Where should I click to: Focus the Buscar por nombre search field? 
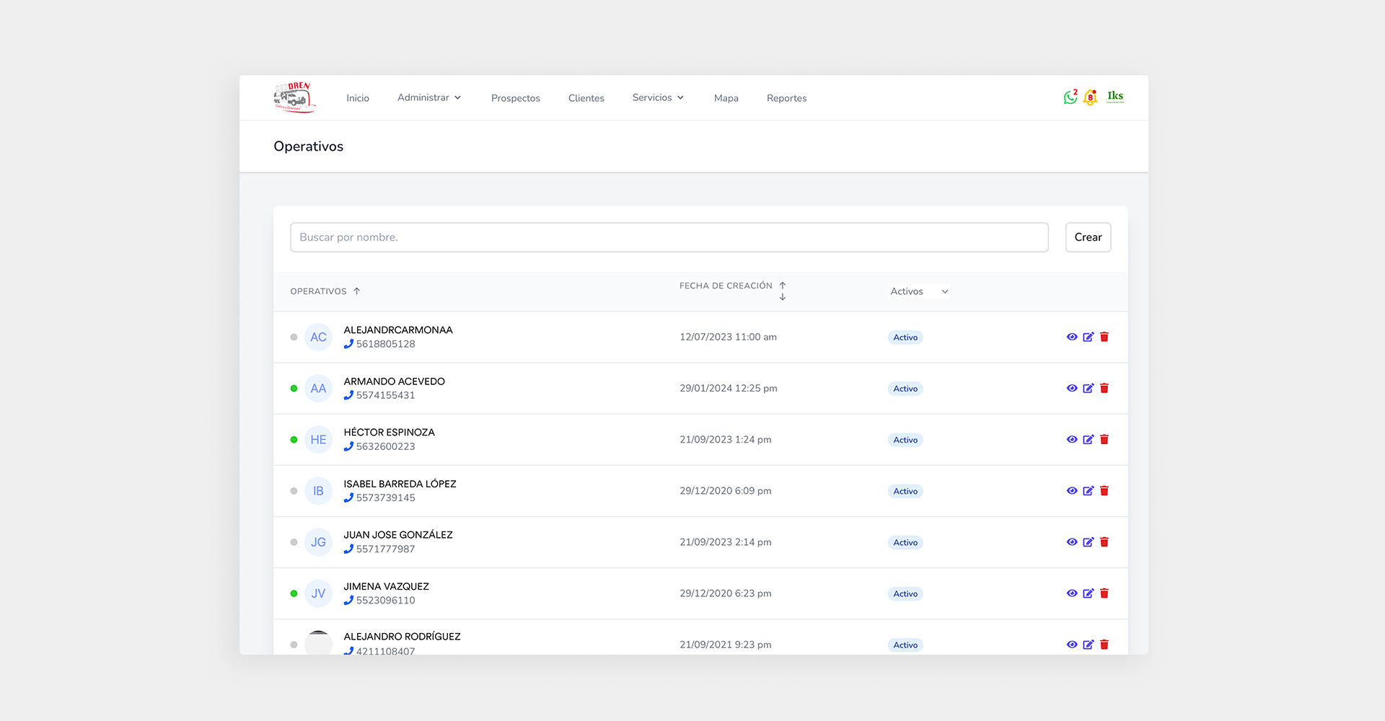point(669,237)
